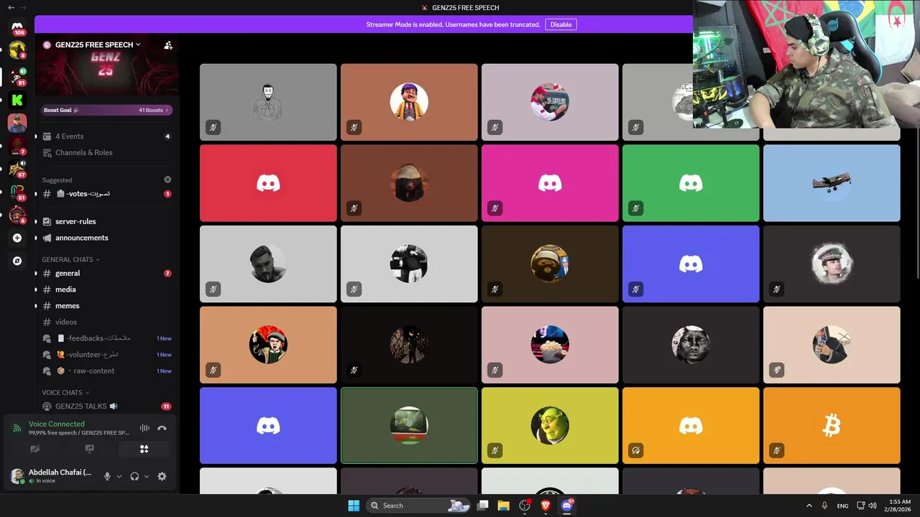Open the yellow-badged server with 8 notifications

[x=17, y=50]
